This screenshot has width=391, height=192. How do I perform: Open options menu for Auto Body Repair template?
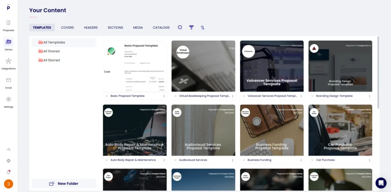(x=164, y=160)
